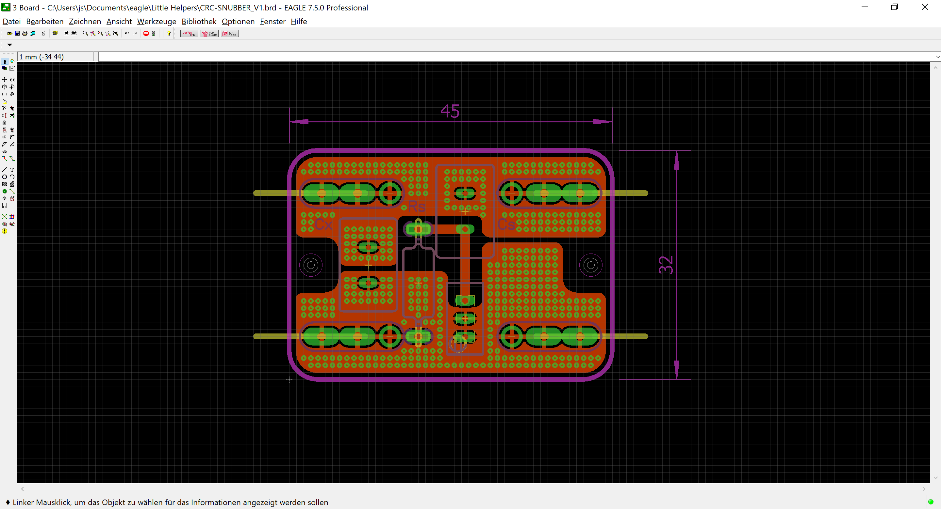Open the grid settings dropdown icon
The height and width of the screenshot is (509, 941).
(9, 45)
